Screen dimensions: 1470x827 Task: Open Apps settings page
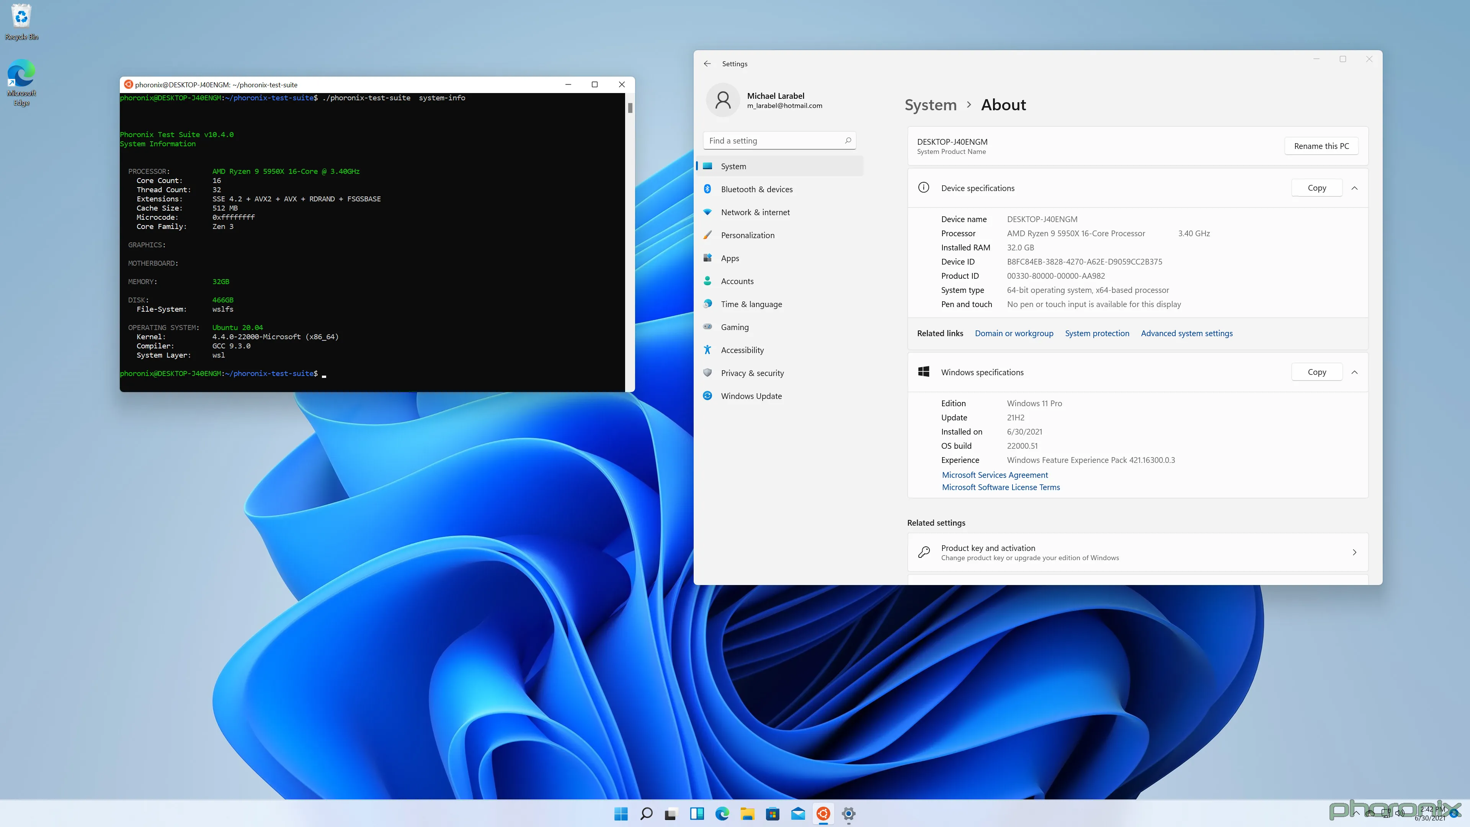[779, 258]
